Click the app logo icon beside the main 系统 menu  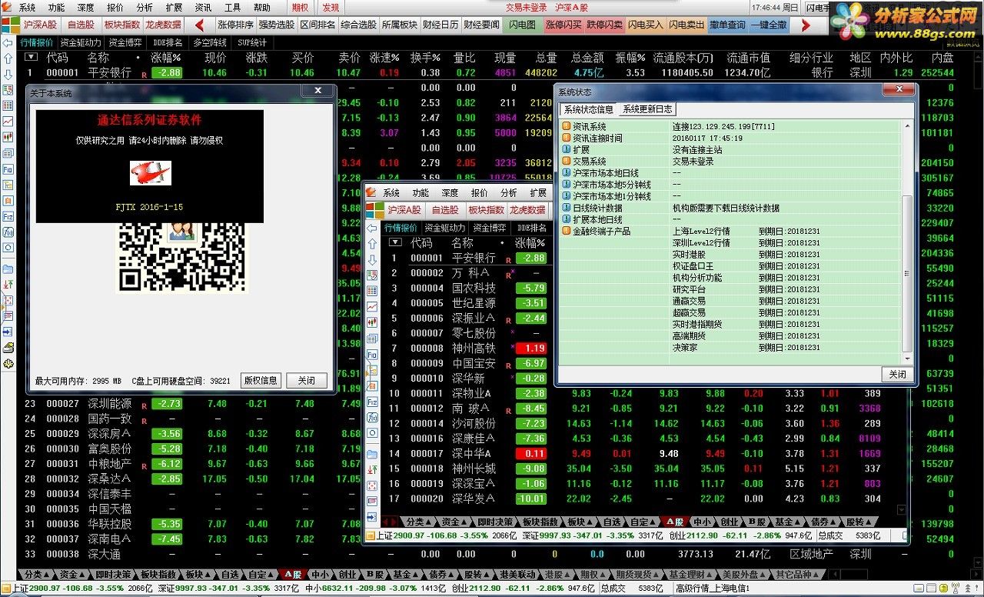click(8, 7)
